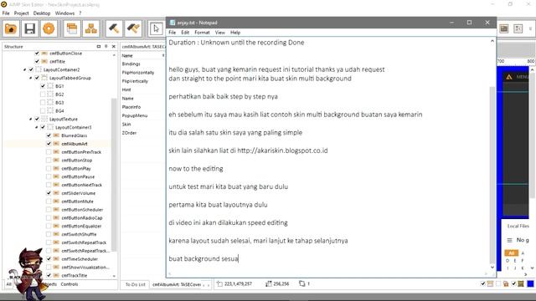Click the lock icon at bottom right
Viewport: 536px width, 301px height.
(506, 283)
